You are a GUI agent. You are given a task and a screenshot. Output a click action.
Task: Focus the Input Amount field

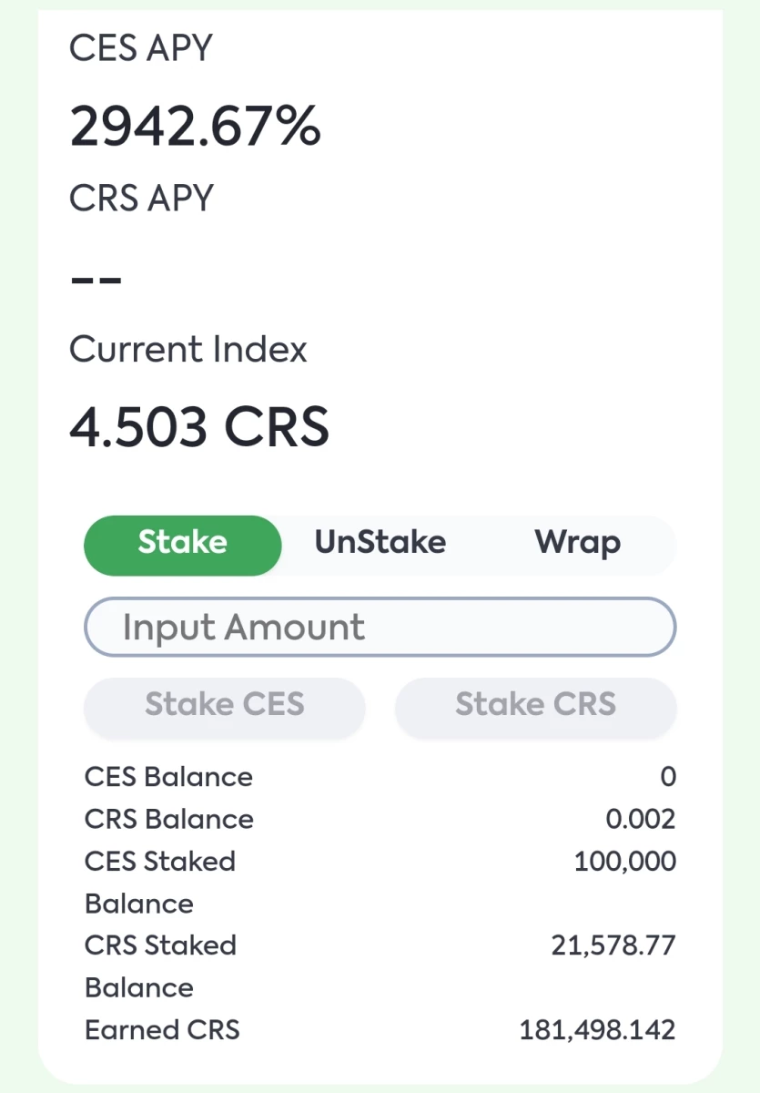pos(380,627)
